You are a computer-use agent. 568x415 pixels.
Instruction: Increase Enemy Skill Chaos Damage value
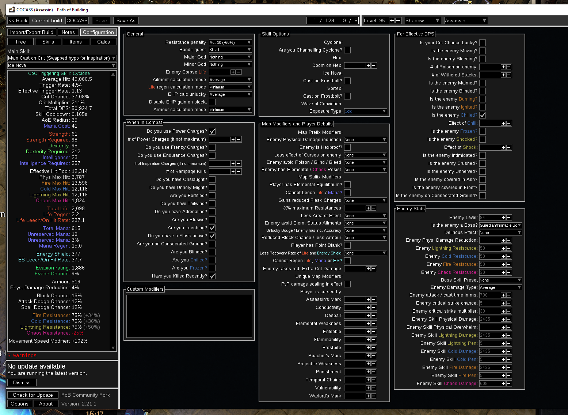503,384
